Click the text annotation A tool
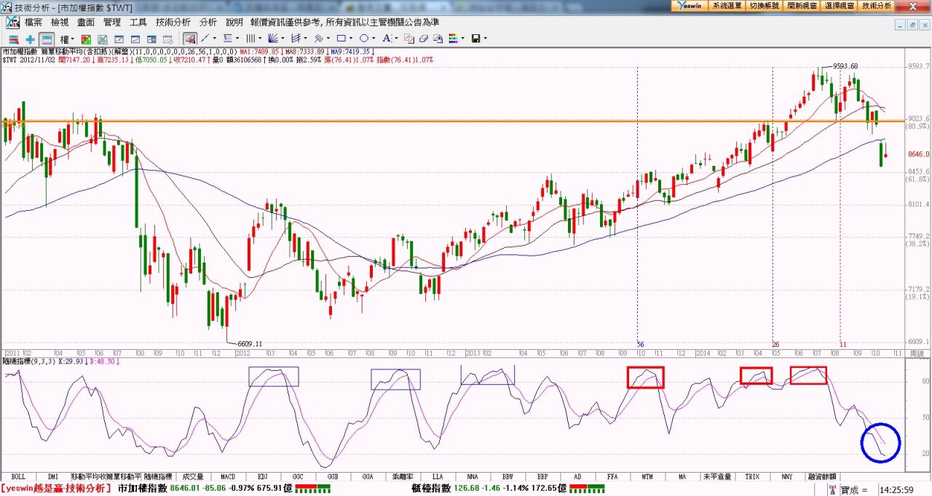Screen dimensions: 932x496 coord(387,39)
